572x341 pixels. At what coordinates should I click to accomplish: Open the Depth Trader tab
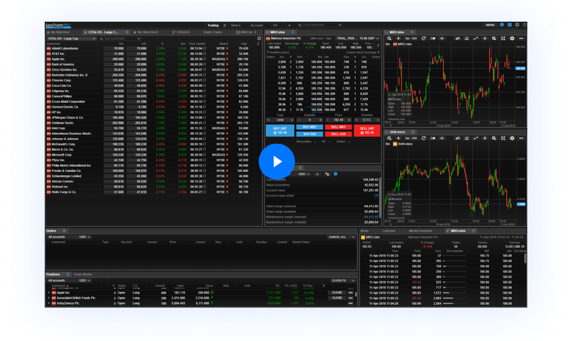point(213,32)
